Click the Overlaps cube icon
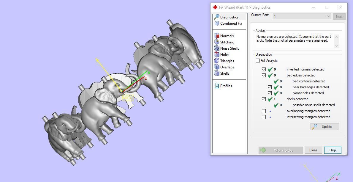Image resolution: width=353 pixels, height=182 pixels. [x=216, y=67]
